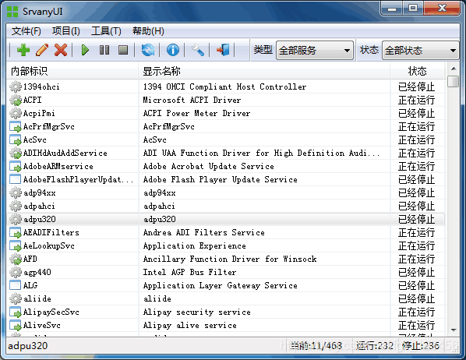The height and width of the screenshot is (360, 466).
Task: Click the icon beside AlipaySecSvc
Action: click(16, 312)
